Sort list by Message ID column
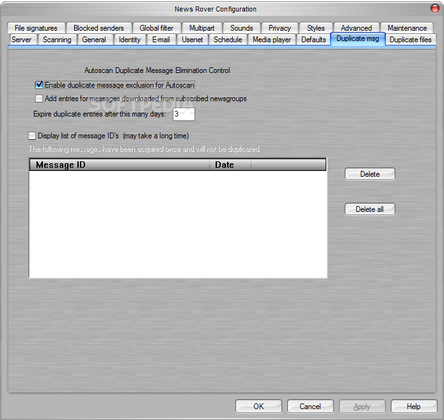This screenshot has height=420, width=444. (x=120, y=165)
